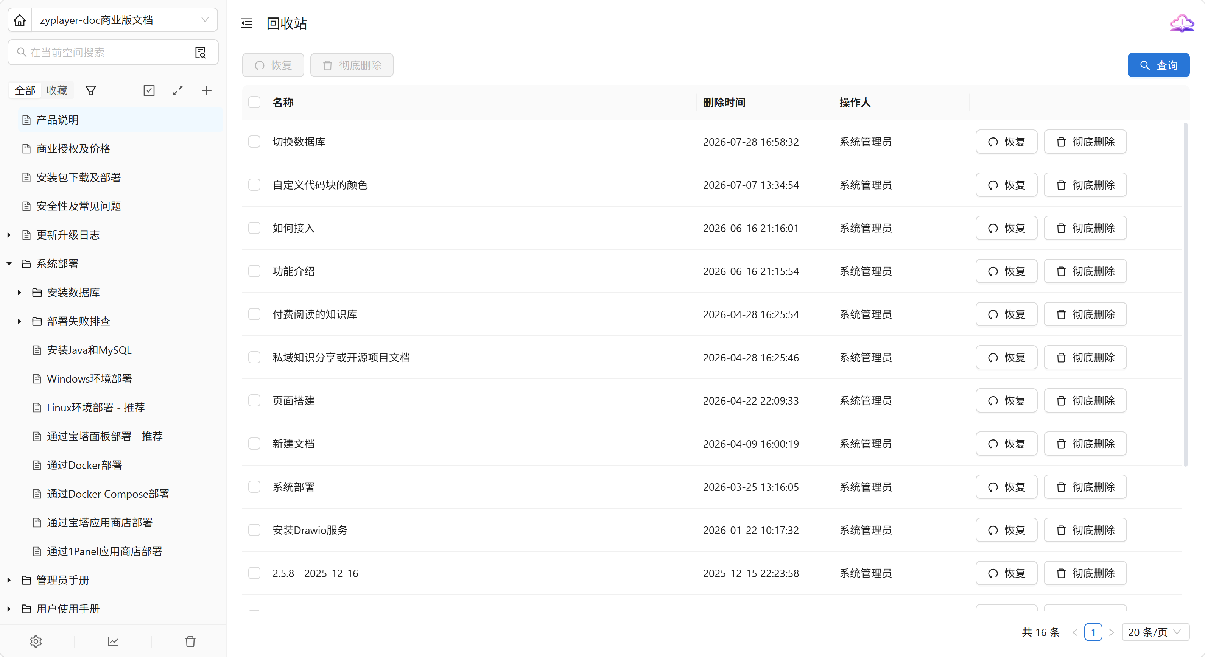Check the box for 新建文档 row
1205x657 pixels.
click(254, 444)
